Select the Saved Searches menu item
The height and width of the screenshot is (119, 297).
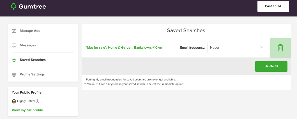(33, 60)
